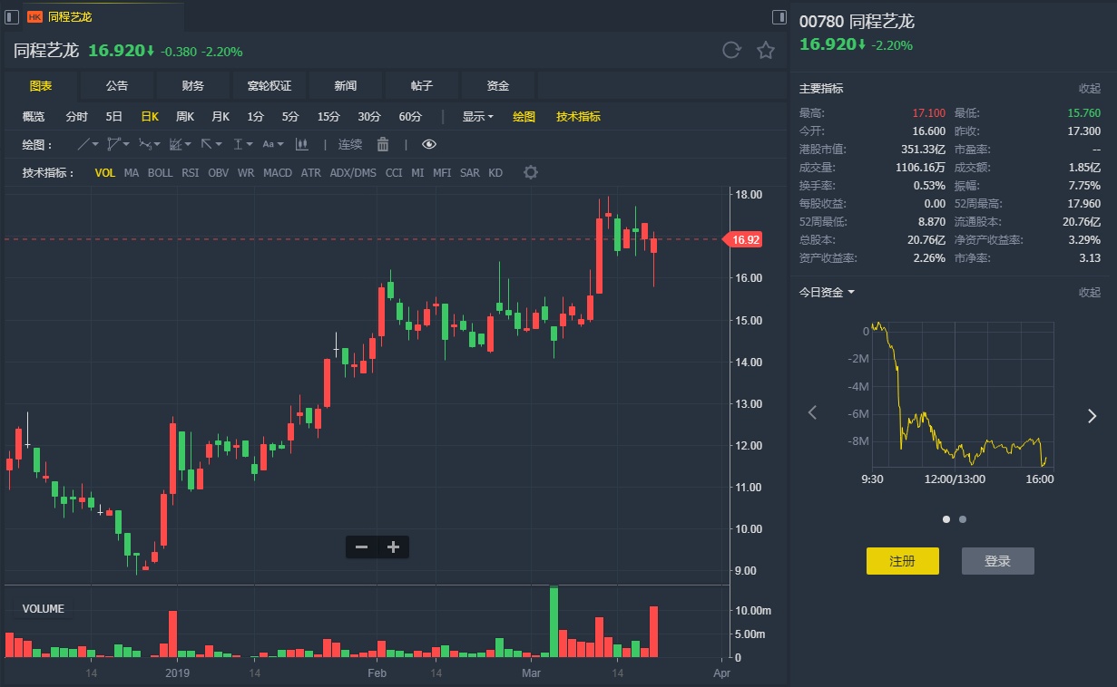
Task: Open the 今日资金 dropdown
Action: click(827, 292)
